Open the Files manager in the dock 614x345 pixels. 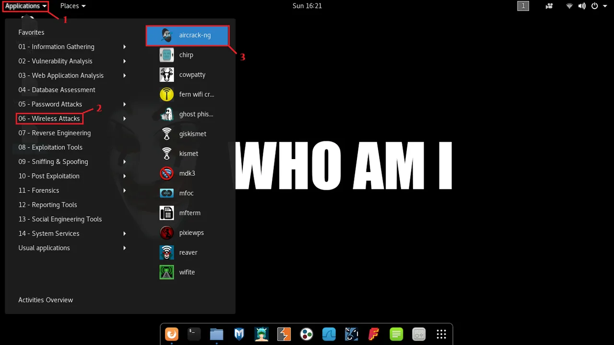click(217, 333)
